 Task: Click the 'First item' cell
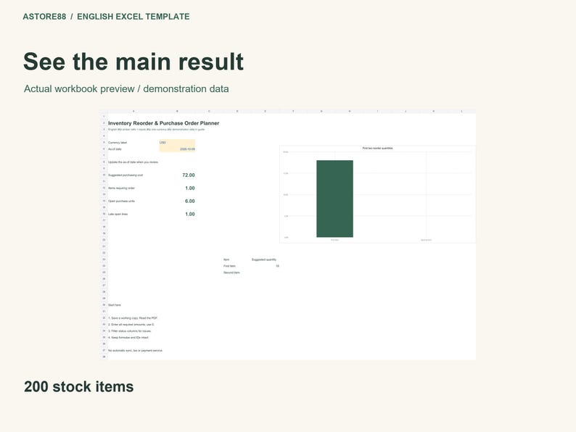[x=229, y=266]
